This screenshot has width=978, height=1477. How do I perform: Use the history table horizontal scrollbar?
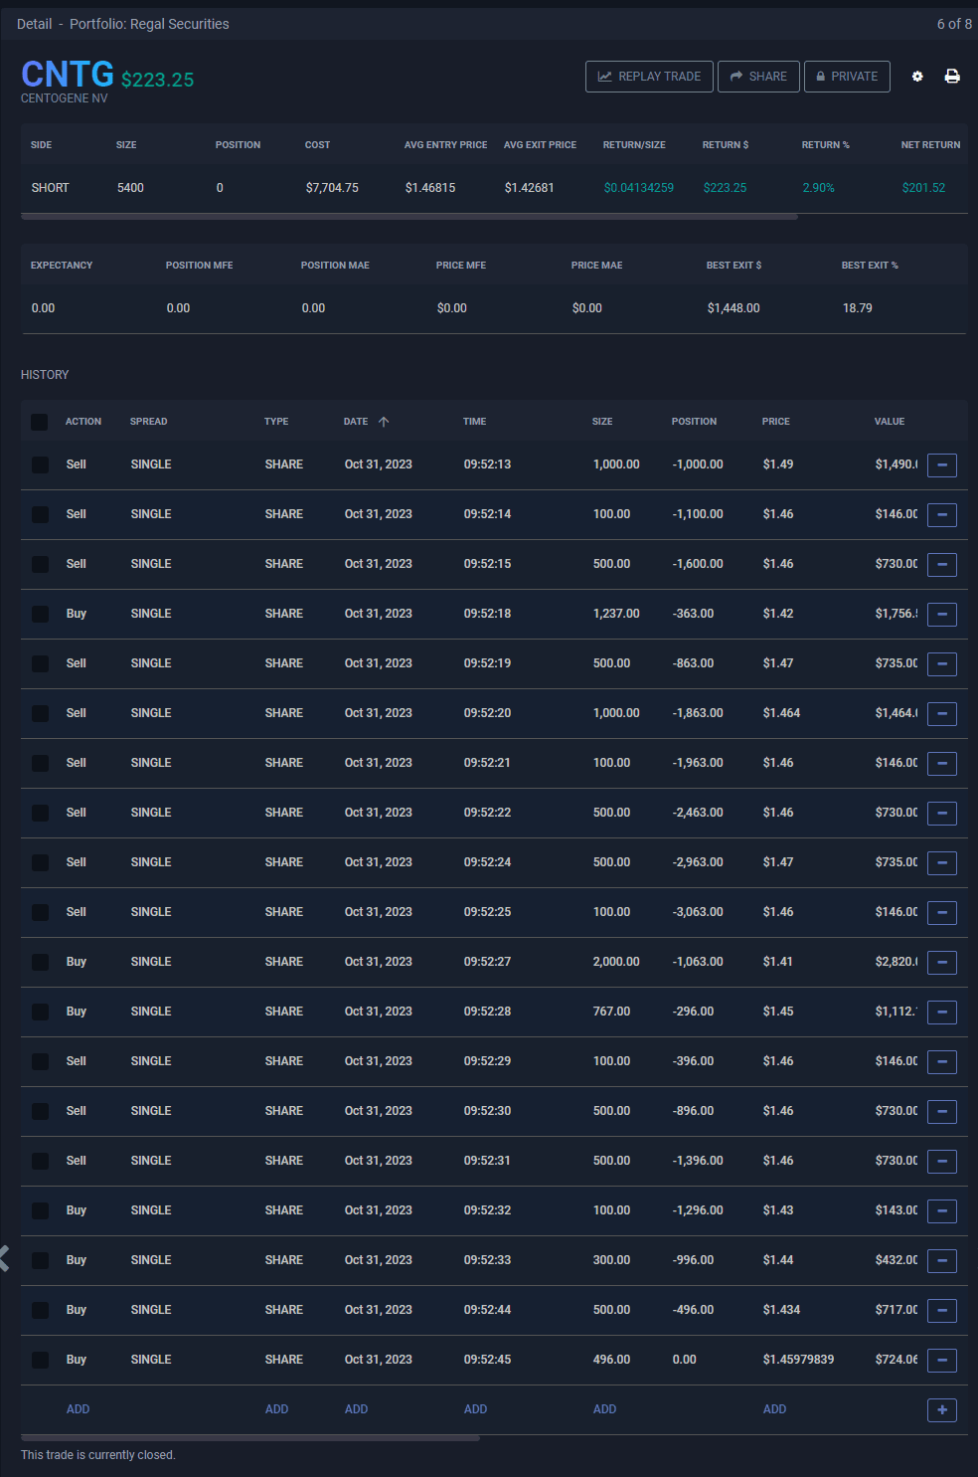(x=250, y=1437)
